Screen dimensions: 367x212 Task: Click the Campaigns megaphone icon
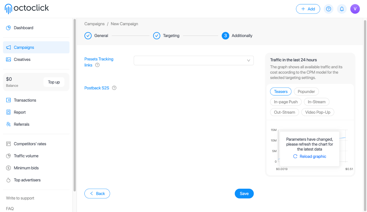[x=9, y=47]
